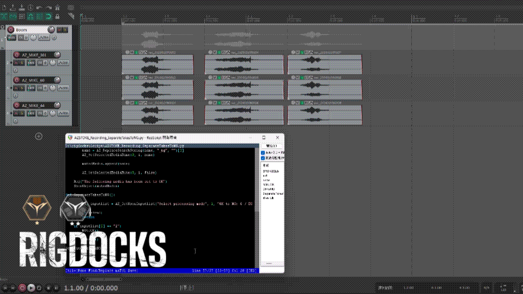523x294 pixels.
Task: Open project using the toolbar icon
Action: point(13,7)
